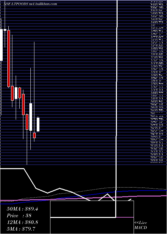Click the Price : 38 label
Screen dimensions: 167x234
(x=19, y=216)
